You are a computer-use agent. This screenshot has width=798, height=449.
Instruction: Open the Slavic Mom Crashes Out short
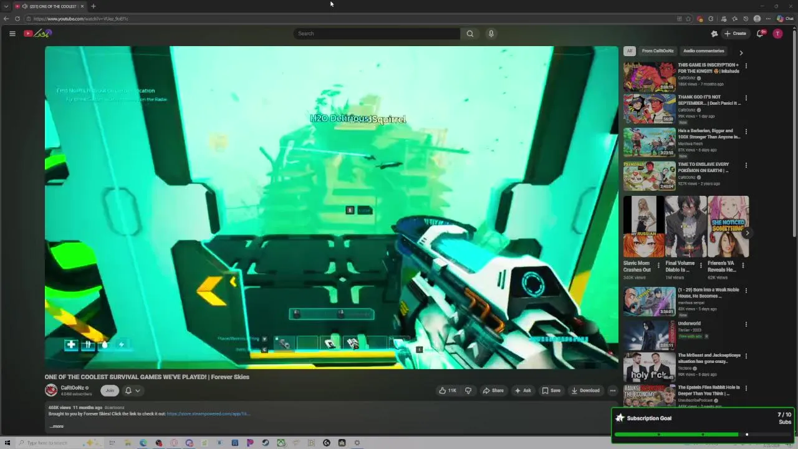point(643,227)
